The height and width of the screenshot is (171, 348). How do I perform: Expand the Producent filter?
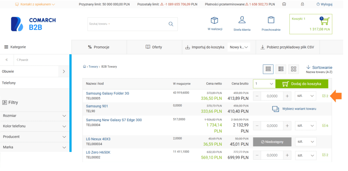pyautogui.click(x=35, y=137)
